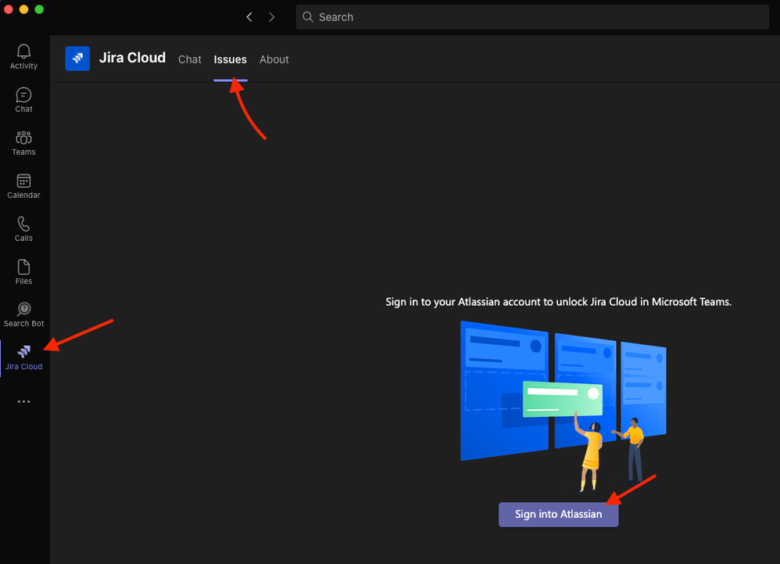
Task: Switch to the Issues tab
Action: pos(230,59)
